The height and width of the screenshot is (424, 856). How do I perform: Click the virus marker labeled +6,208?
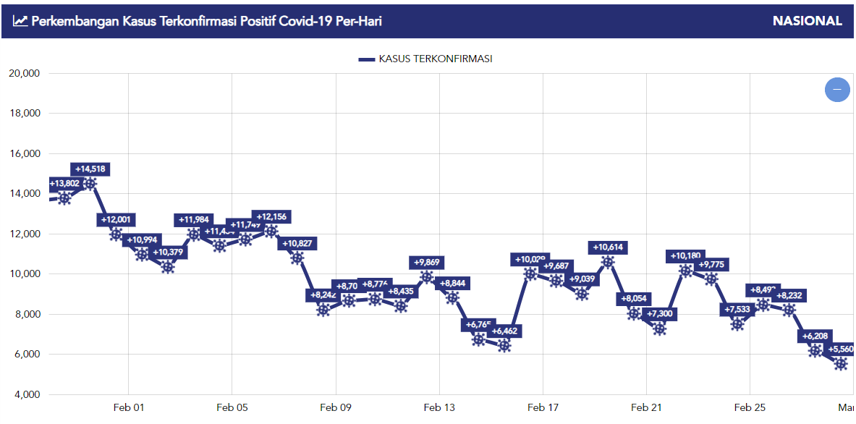click(x=815, y=350)
